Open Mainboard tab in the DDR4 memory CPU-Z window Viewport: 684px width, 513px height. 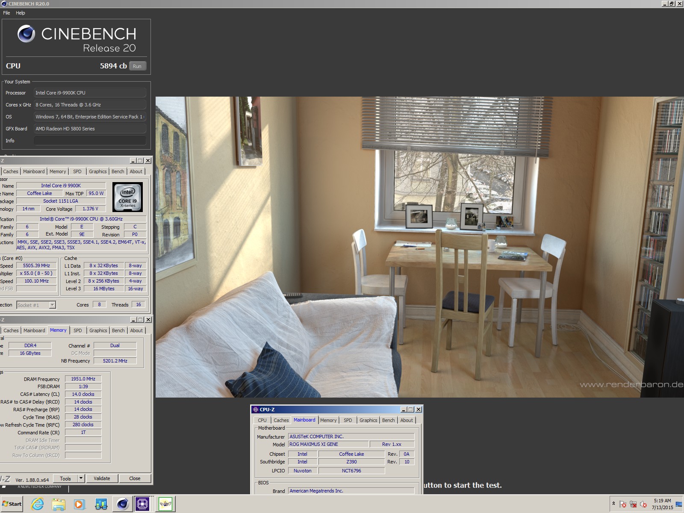34,330
